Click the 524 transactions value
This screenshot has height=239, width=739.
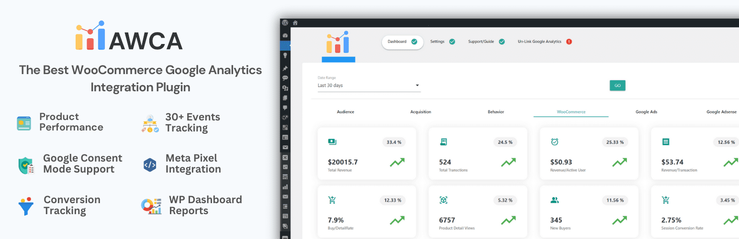[x=445, y=162]
